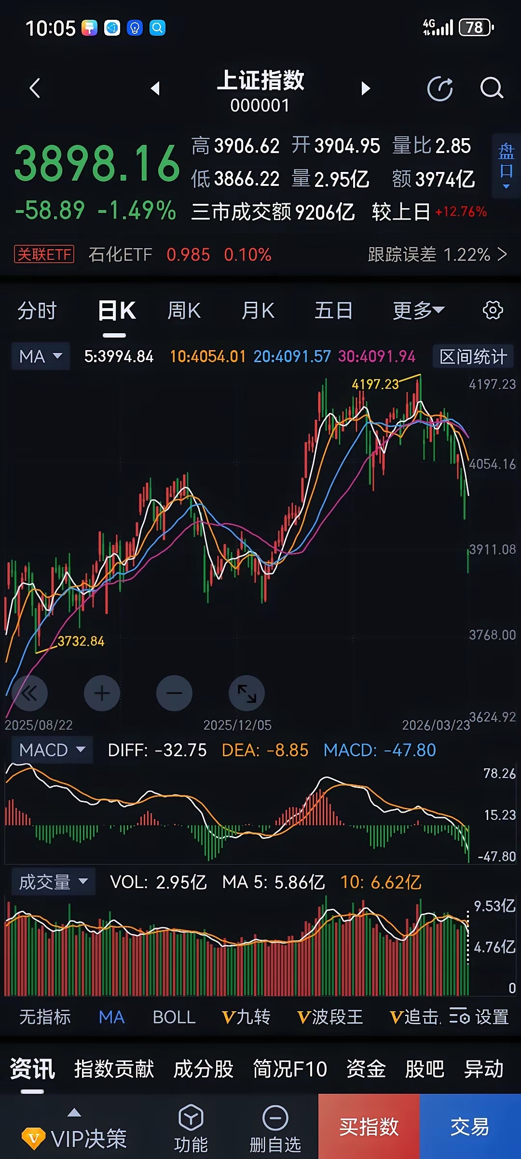Tap the 区间统计 button
Viewport: 521px width, 1159px height.
tap(473, 356)
